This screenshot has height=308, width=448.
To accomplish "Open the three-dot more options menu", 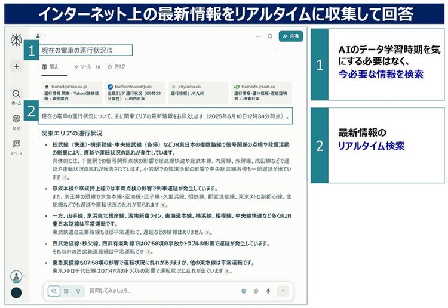I will coord(257,36).
